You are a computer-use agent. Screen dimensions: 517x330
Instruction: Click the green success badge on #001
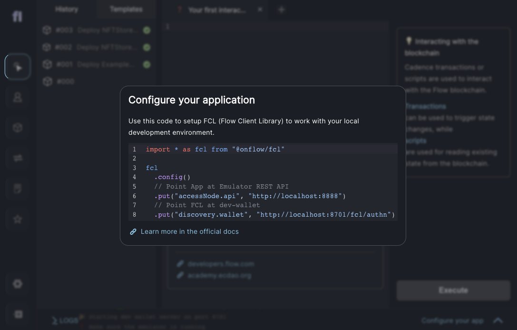(x=146, y=64)
